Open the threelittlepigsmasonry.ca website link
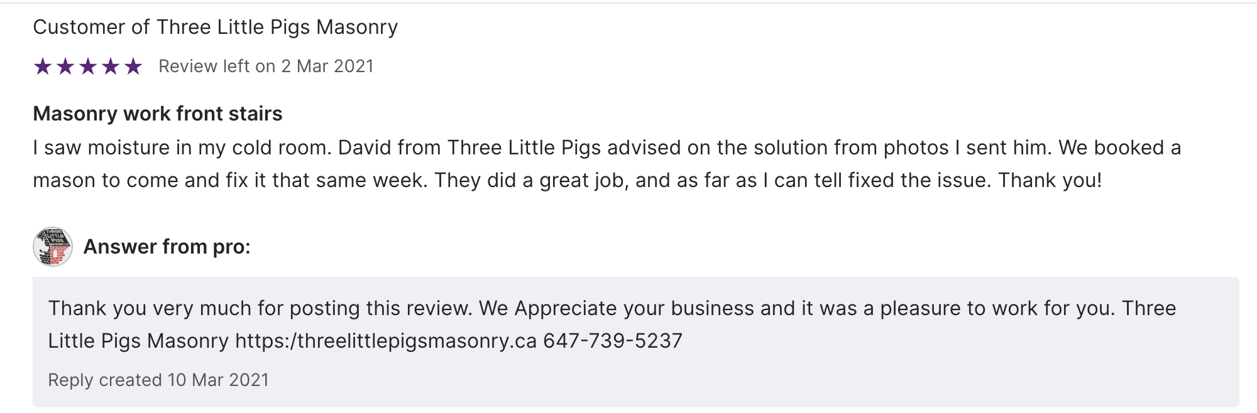The image size is (1257, 413). point(386,341)
